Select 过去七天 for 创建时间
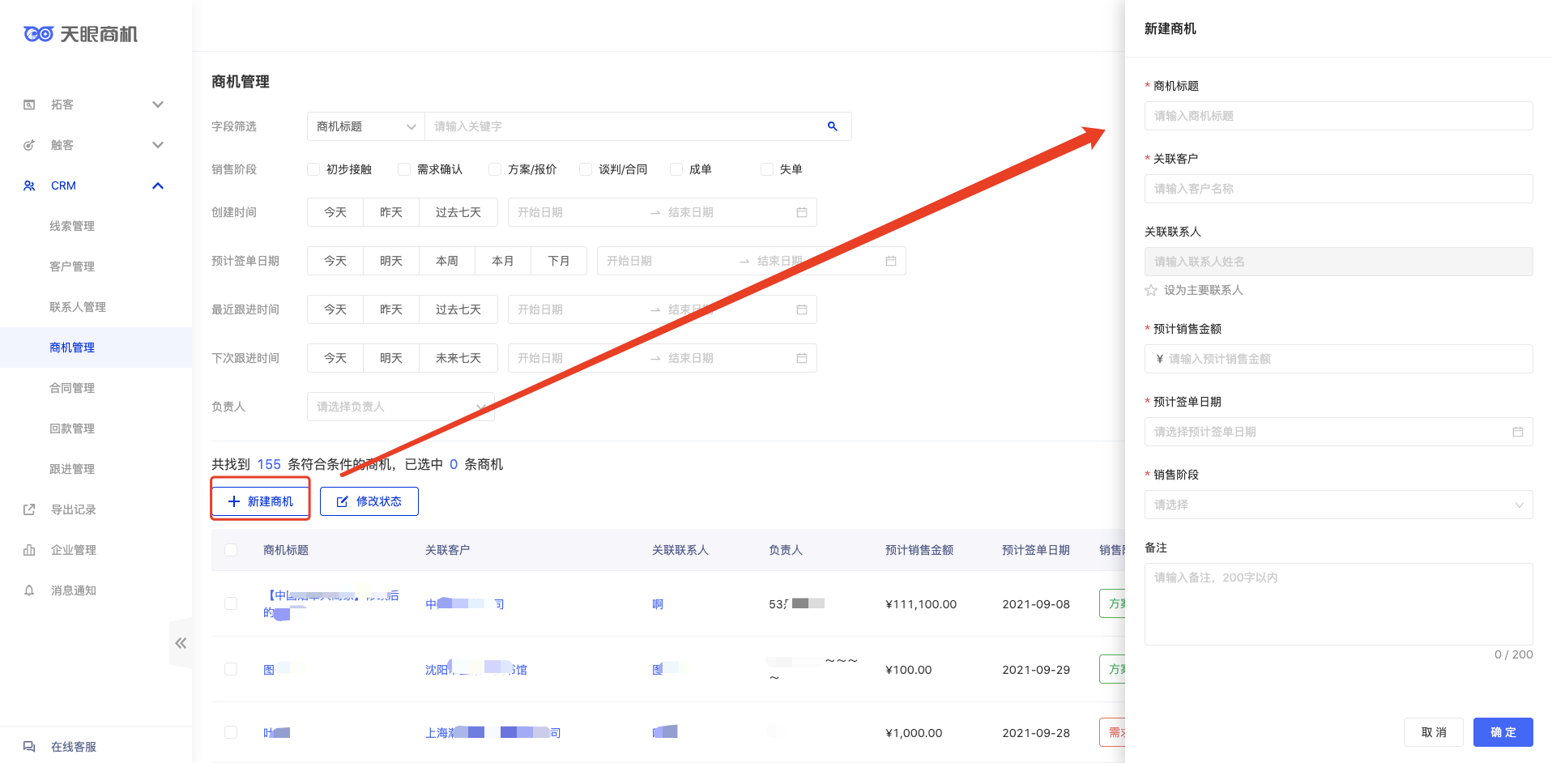The height and width of the screenshot is (763, 1552). point(458,212)
